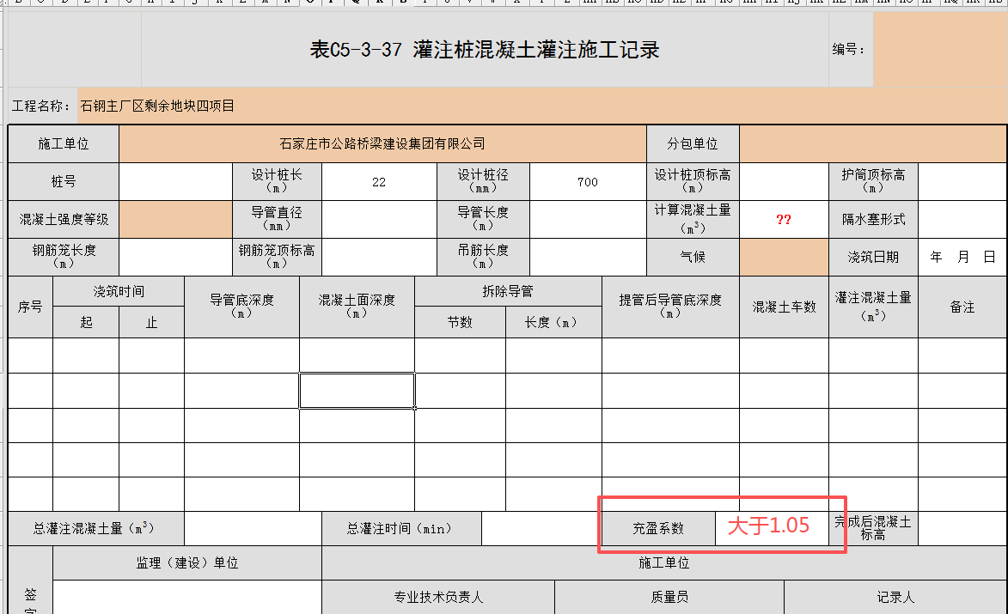Click the 设计桩顶标高 label cell

[693, 182]
